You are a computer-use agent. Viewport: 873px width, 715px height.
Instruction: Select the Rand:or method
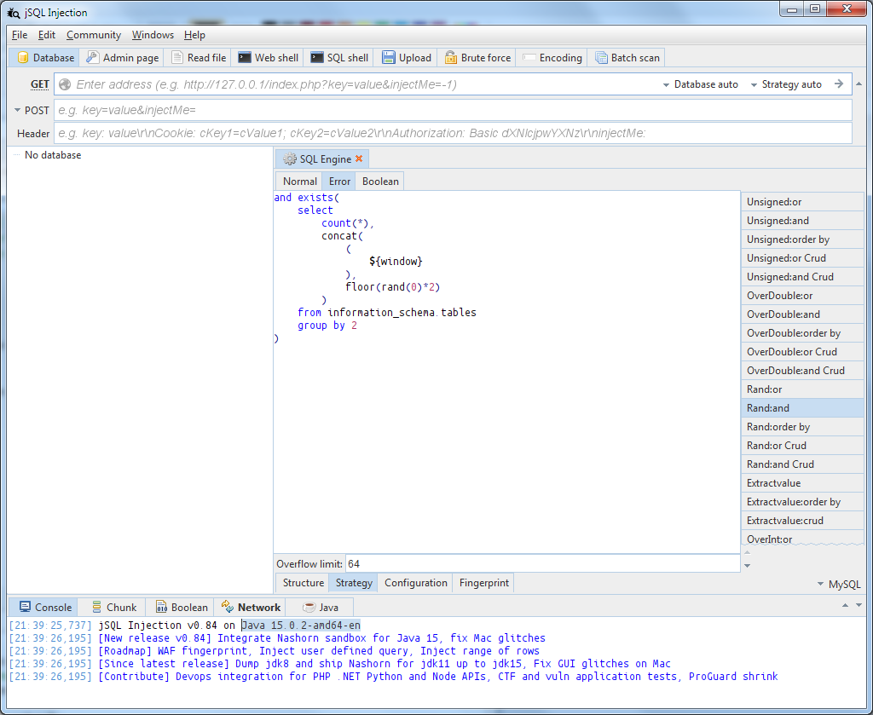[x=802, y=389]
